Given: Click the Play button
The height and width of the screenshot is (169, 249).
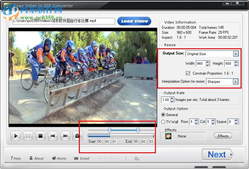Looking at the screenshot, I should [16, 136].
